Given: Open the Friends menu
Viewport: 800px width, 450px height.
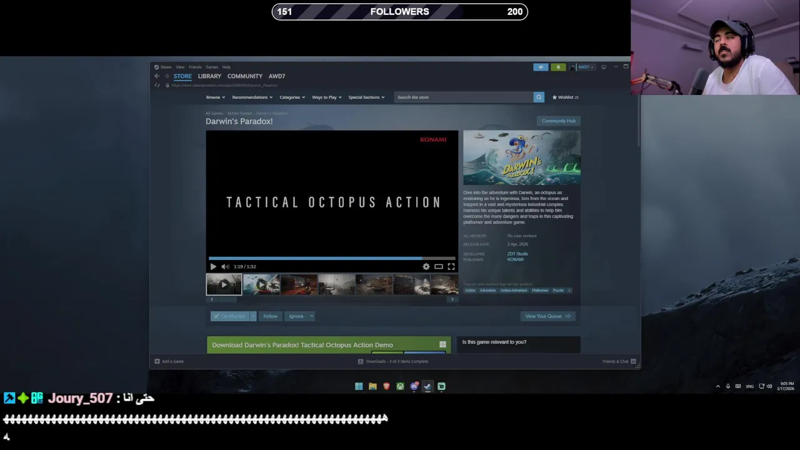Looking at the screenshot, I should pyautogui.click(x=195, y=67).
